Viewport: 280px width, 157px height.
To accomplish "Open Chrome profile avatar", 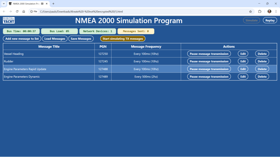I will point(269,11).
